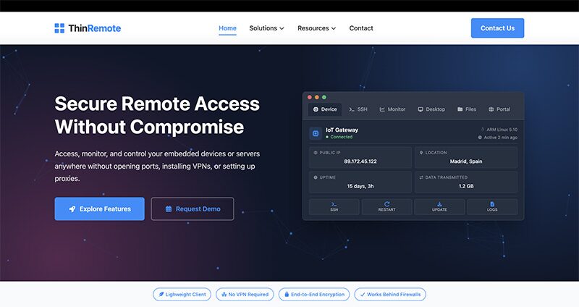Click the DATA TRANSMITTED field label
Screen dimensions: 579x307
446,177
